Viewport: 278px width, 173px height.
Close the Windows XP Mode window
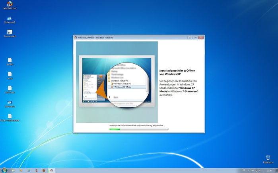[201, 38]
